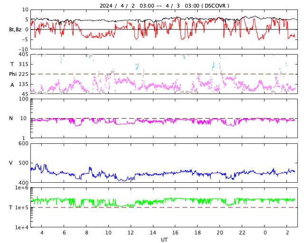
Task: Click the Bt,Bz axis label
Action: [15, 29]
